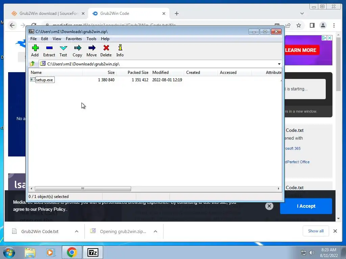Open AdChoices info icon on ad
The width and height of the screenshot is (346, 259).
[324, 38]
